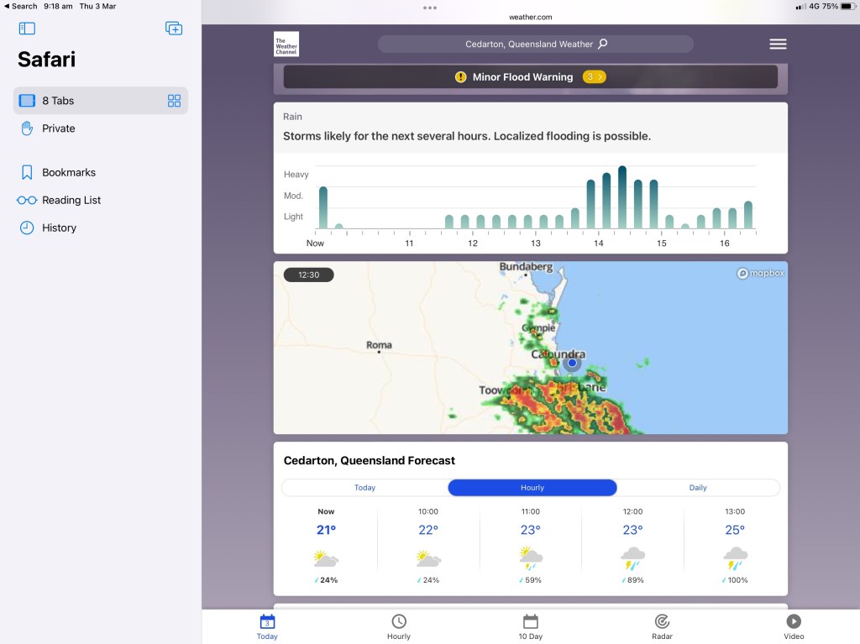
Task: Open the 10 Day tab
Action: pyautogui.click(x=530, y=626)
